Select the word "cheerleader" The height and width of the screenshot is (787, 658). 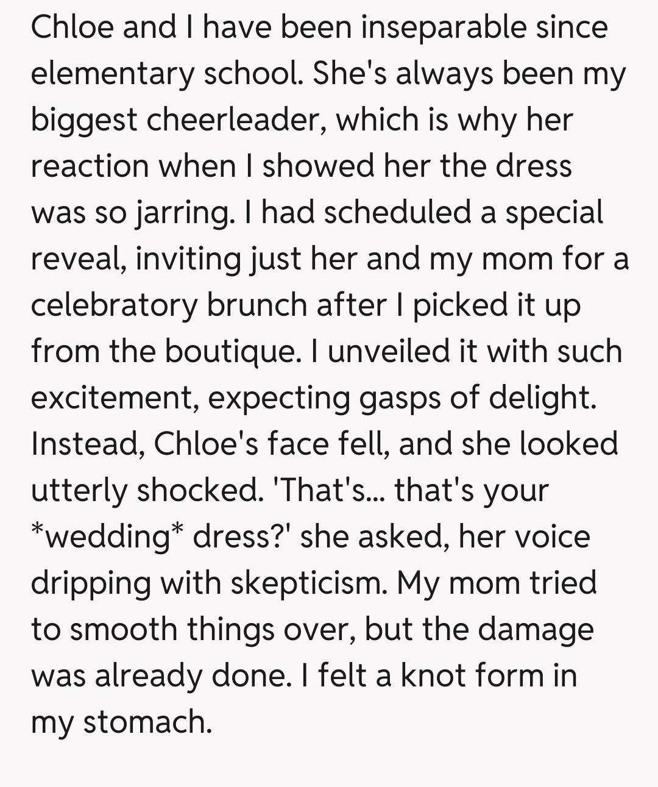tap(232, 120)
